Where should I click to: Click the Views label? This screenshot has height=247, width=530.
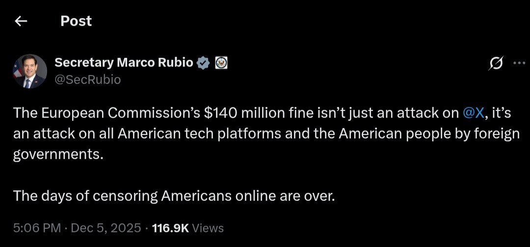point(208,228)
